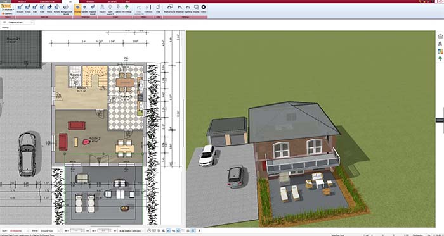The image size is (444, 236).
Task: Click the first coordinate input field at bottom
Action: coord(76,231)
